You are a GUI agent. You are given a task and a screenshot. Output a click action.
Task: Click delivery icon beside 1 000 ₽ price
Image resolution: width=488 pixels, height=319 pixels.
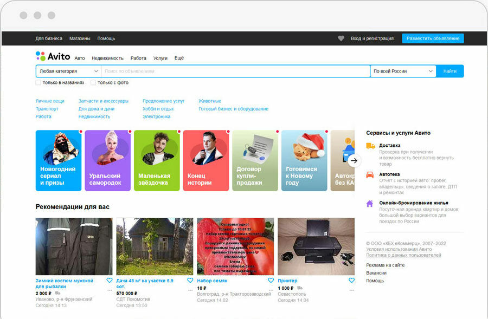(300, 288)
